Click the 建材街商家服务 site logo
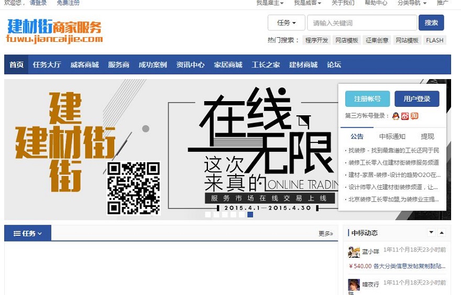Screen dimensions: 461x295 pyautogui.click(x=54, y=31)
